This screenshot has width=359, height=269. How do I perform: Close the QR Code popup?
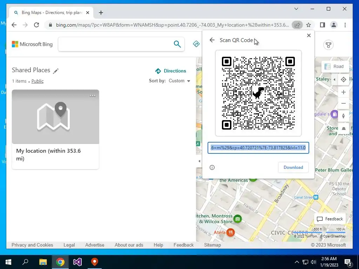[309, 35]
